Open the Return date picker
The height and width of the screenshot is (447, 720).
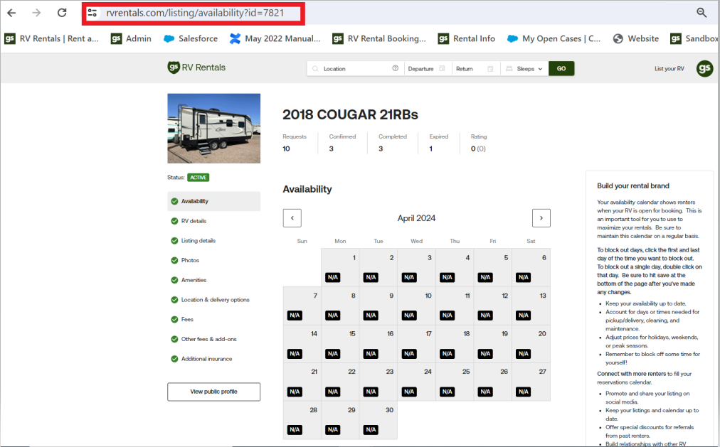[x=474, y=69]
